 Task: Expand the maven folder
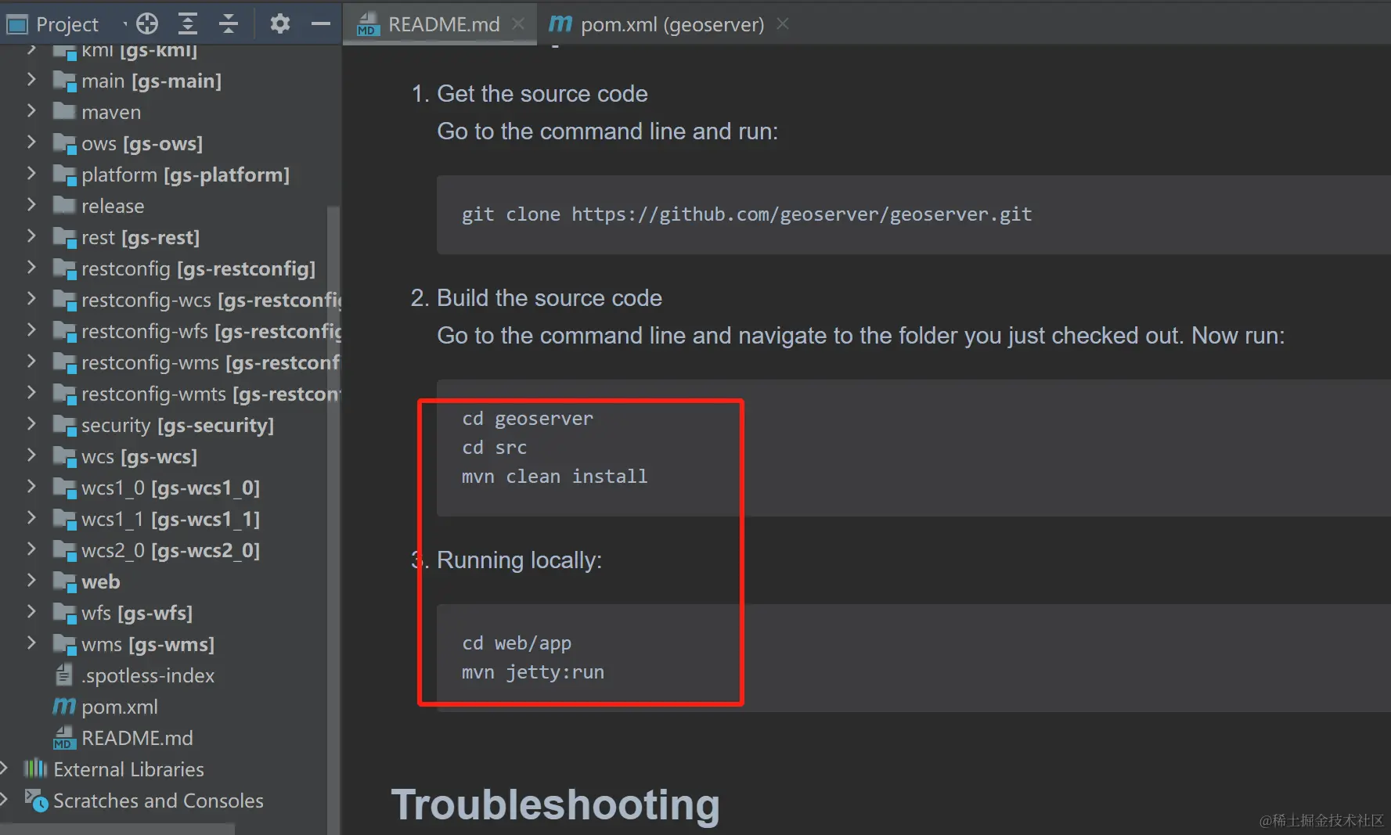coord(31,111)
